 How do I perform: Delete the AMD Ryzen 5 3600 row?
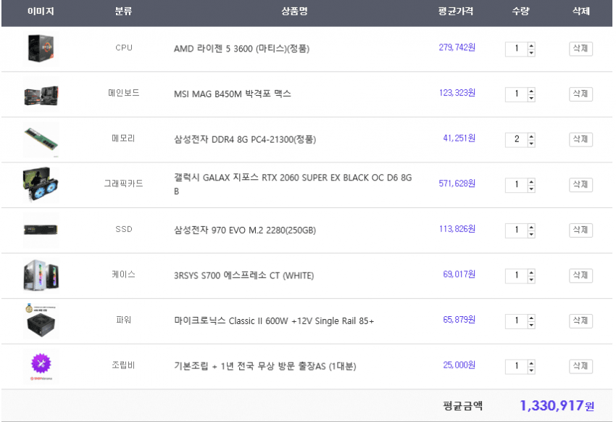coord(580,49)
